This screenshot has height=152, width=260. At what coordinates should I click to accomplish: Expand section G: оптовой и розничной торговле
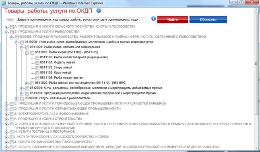(6, 125)
